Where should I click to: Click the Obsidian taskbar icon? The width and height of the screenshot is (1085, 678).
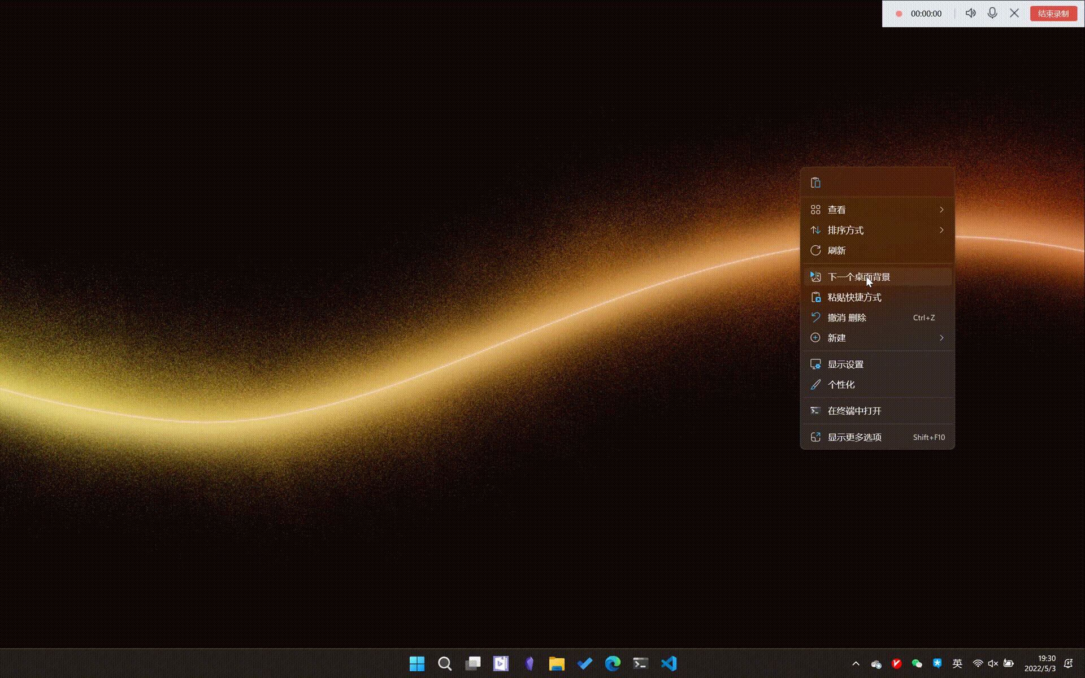[529, 663]
